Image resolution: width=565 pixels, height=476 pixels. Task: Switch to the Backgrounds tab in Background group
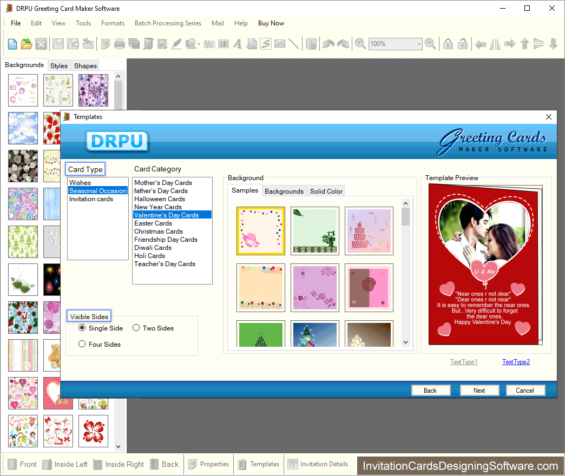click(284, 191)
